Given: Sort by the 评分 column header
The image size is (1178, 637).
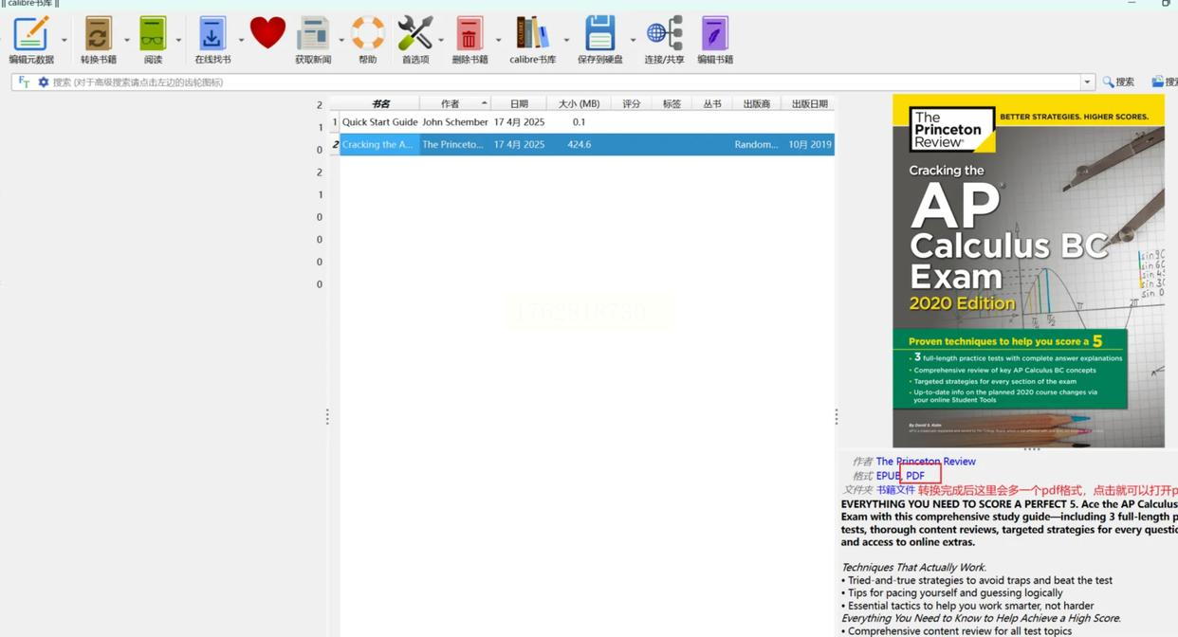Looking at the screenshot, I should 632,103.
